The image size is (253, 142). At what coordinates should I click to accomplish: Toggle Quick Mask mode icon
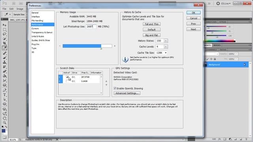tap(4, 137)
